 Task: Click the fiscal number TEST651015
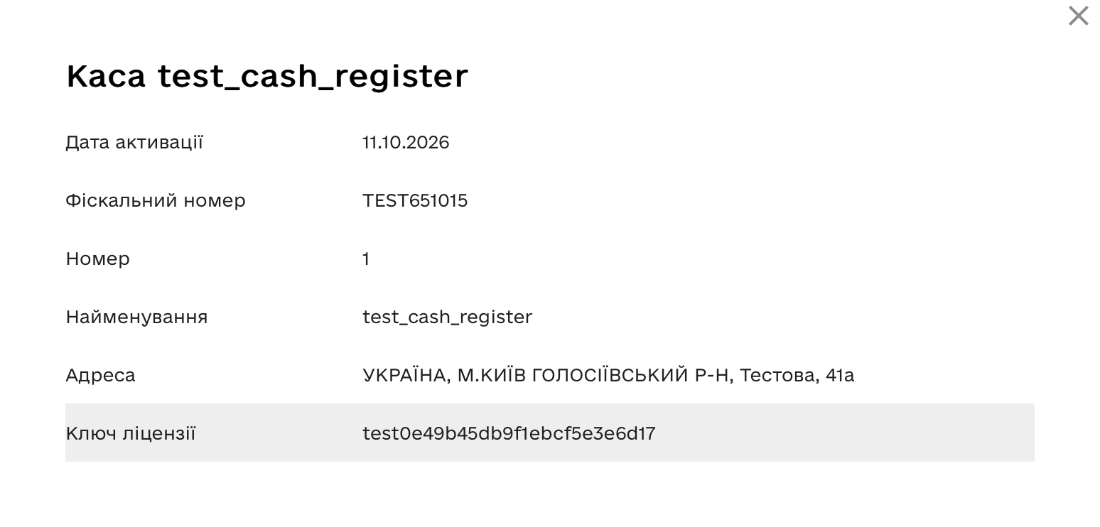pos(415,200)
